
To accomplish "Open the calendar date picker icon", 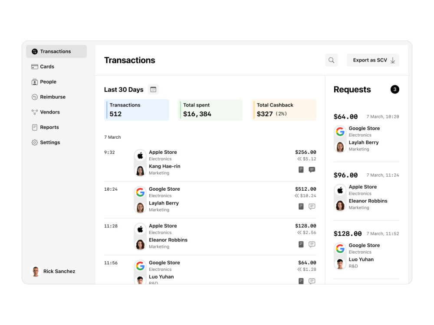I will [x=153, y=90].
